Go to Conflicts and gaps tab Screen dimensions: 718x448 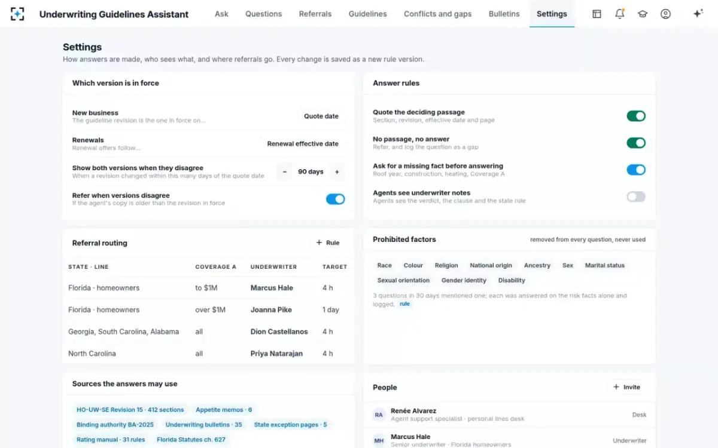click(x=438, y=14)
